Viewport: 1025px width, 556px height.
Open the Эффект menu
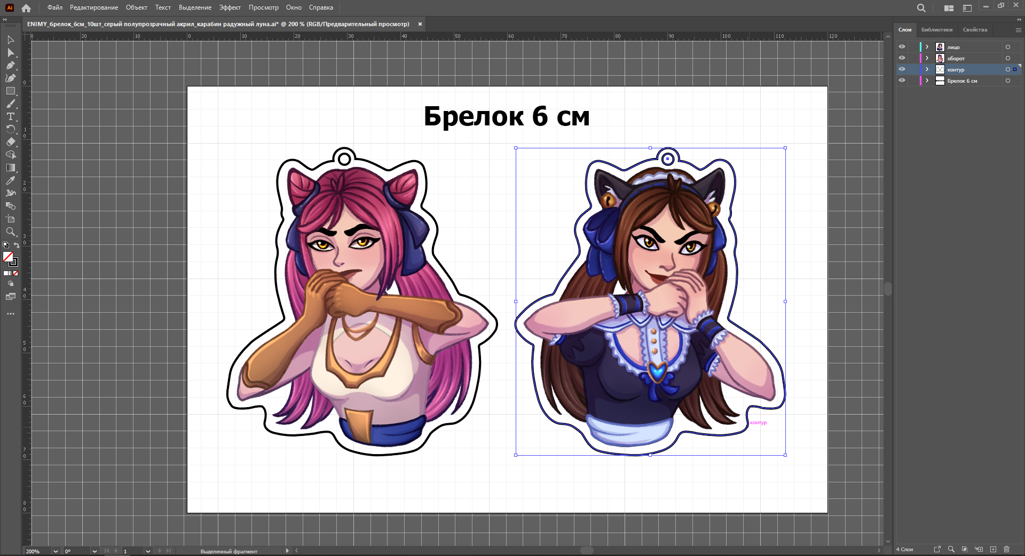coord(230,7)
